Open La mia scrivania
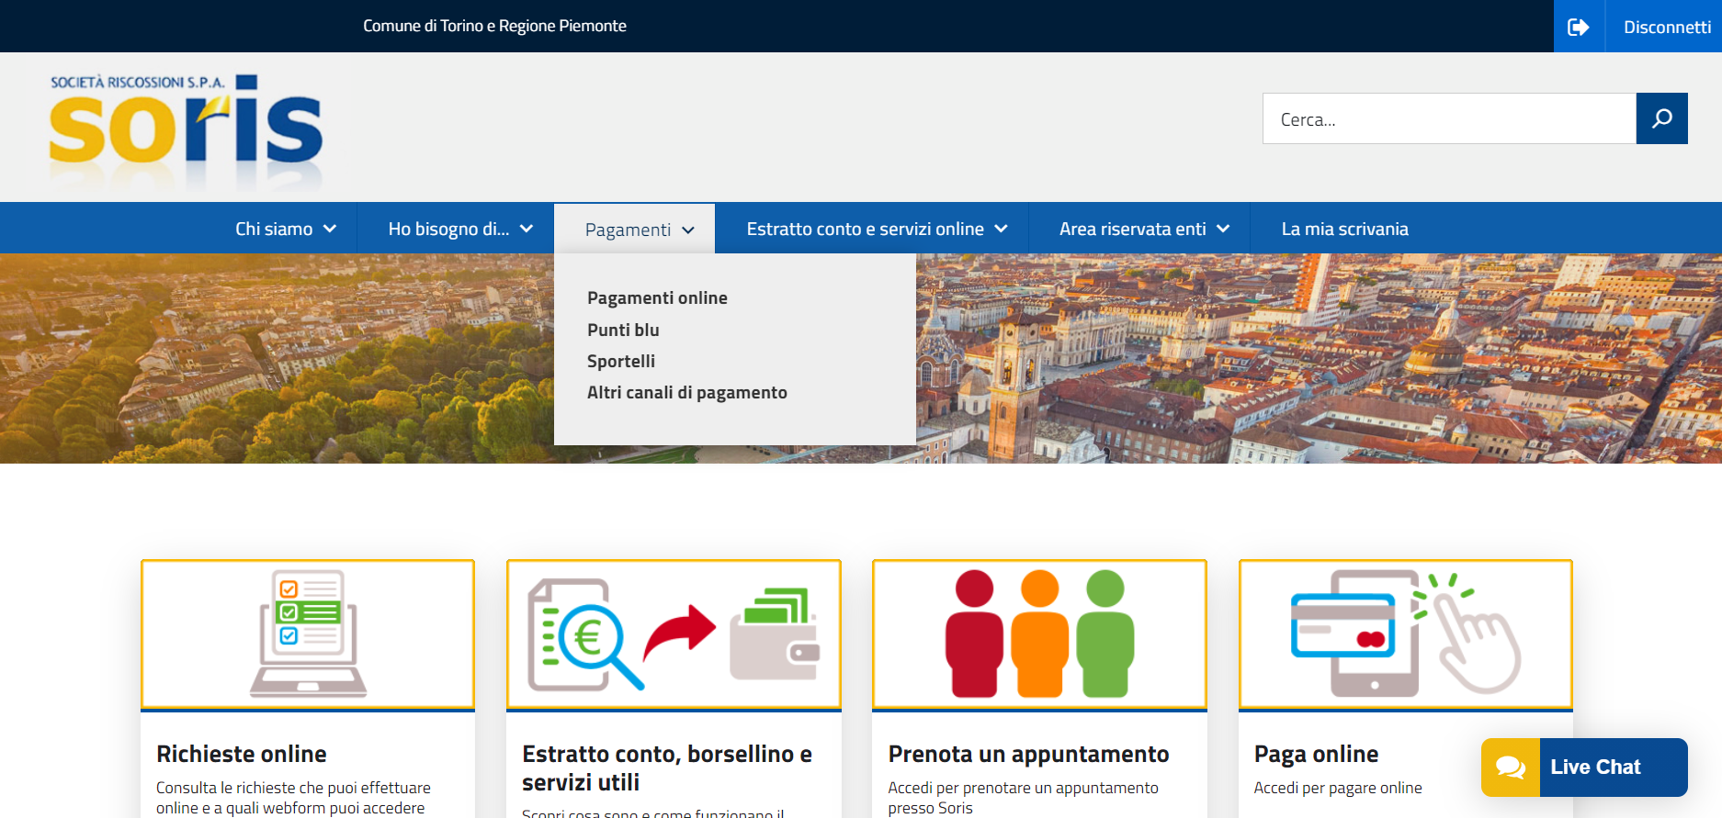 pyautogui.click(x=1344, y=229)
